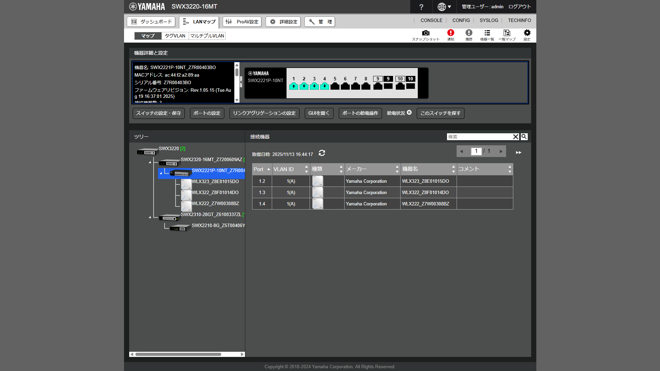This screenshot has width=660, height=371.
Task: Open the history icon
Action: coord(469,33)
